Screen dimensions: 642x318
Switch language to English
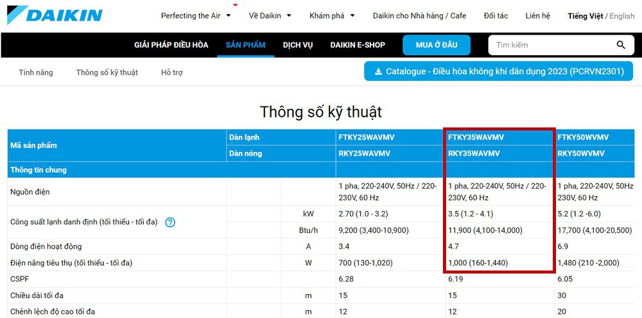[621, 16]
